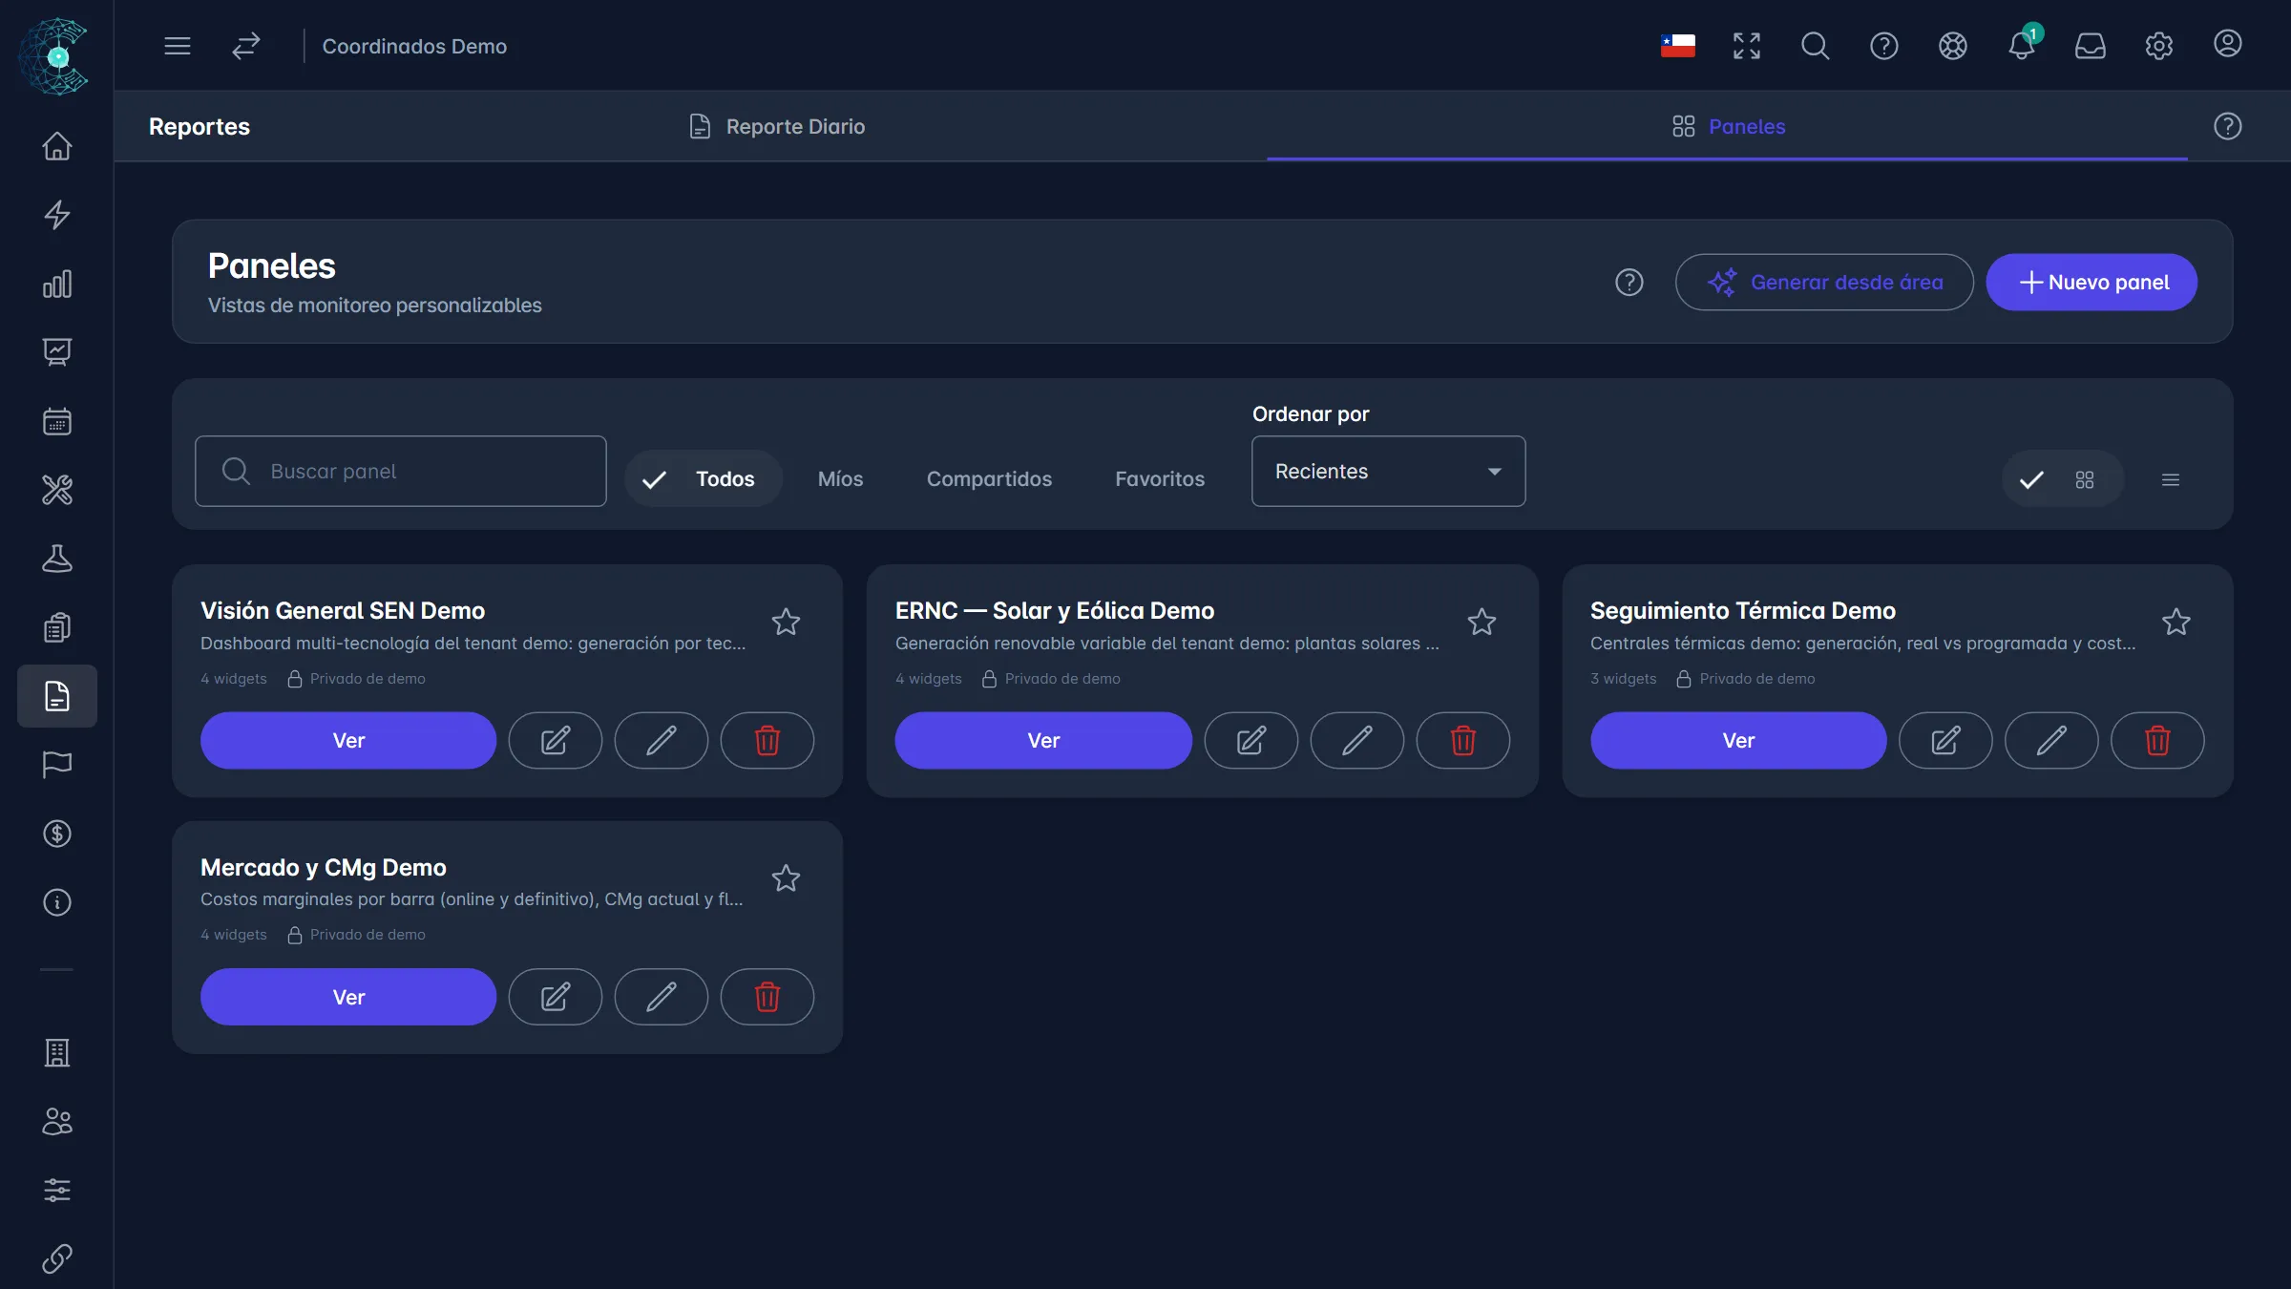
Task: Open the dollar coin sidebar icon
Action: (x=57, y=834)
